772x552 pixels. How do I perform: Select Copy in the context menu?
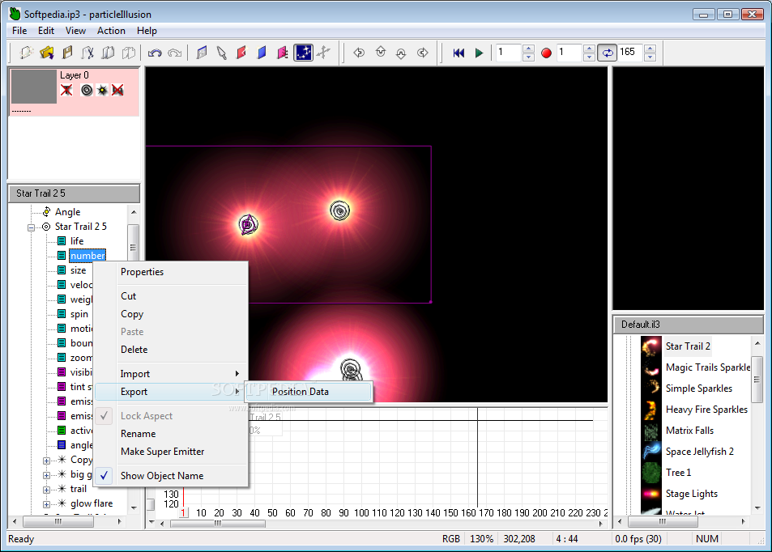click(x=171, y=314)
